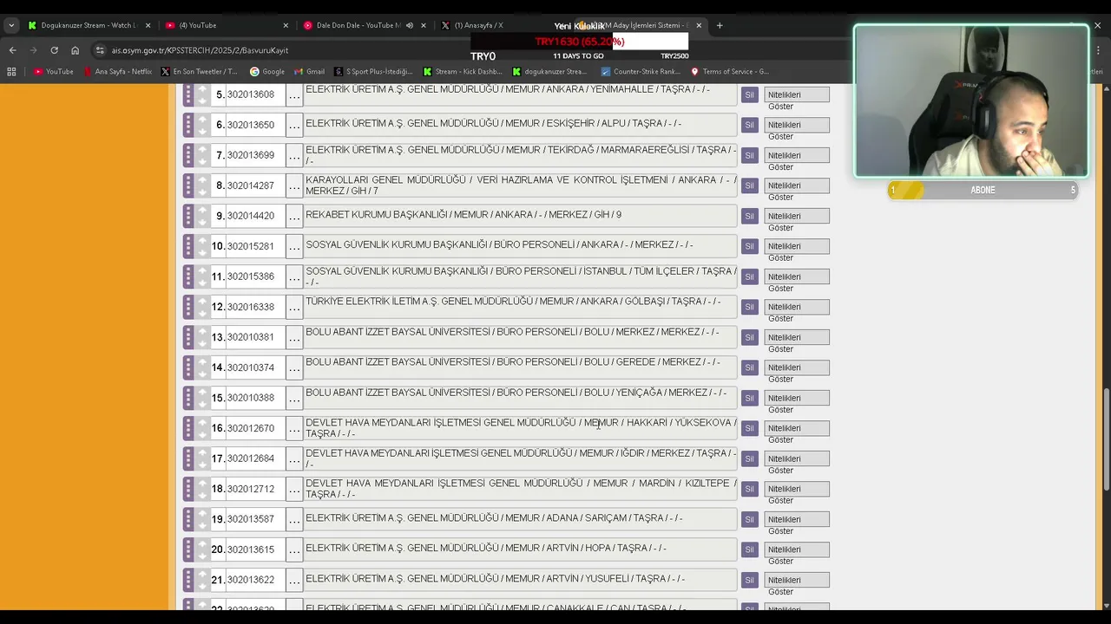Viewport: 1111px width, 624px height.
Task: Open the Stream - Kick Dashboard bookmark
Action: click(463, 72)
